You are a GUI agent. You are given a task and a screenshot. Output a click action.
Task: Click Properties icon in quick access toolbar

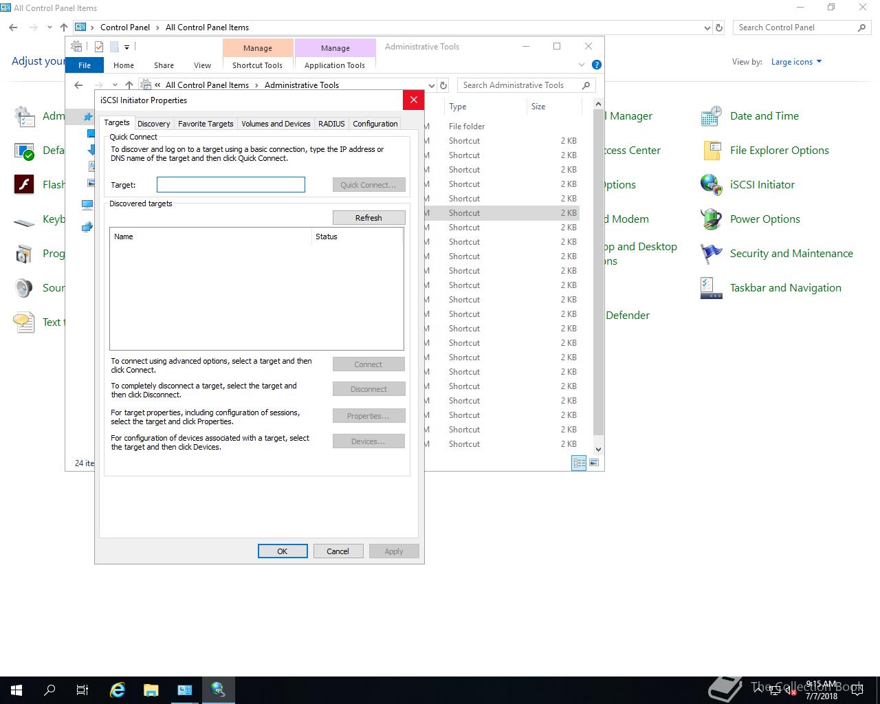[x=99, y=47]
